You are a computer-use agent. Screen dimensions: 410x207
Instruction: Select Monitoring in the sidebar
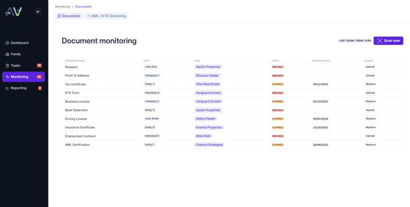(19, 77)
